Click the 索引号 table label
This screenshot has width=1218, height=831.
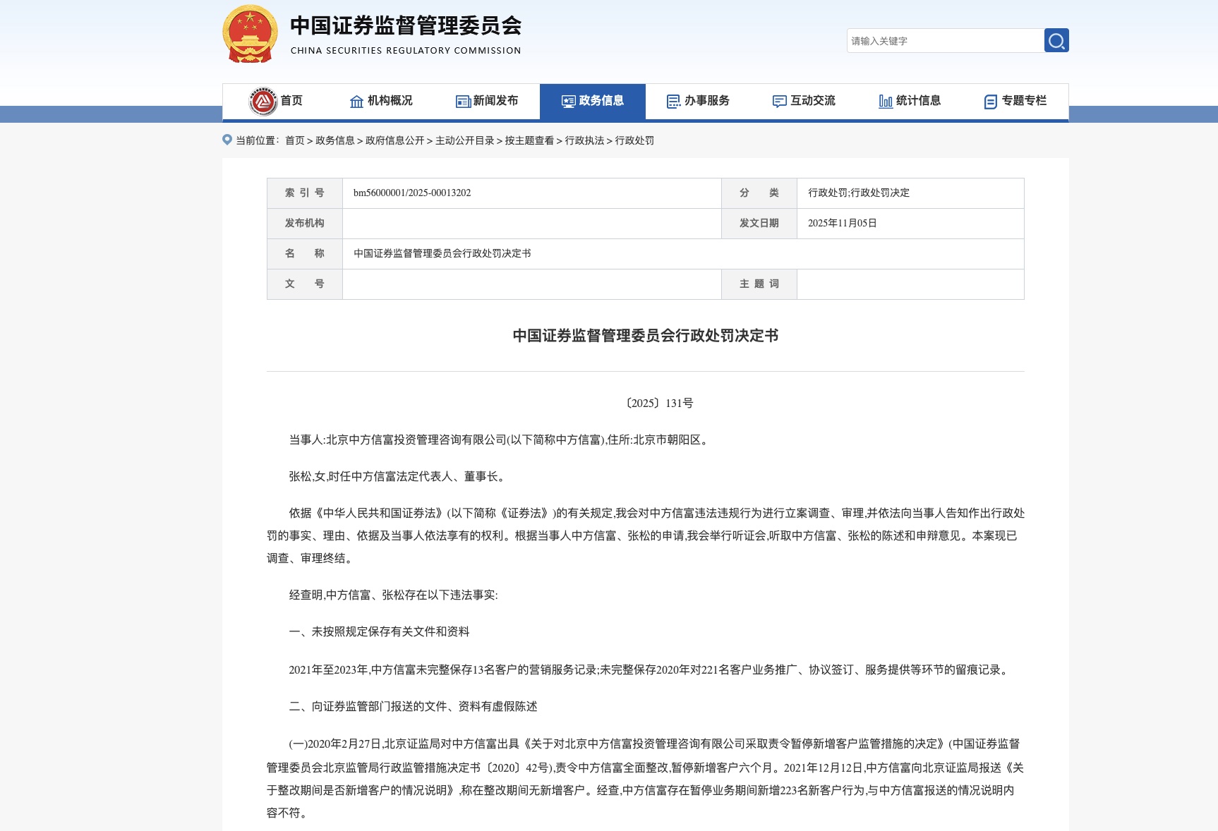[305, 193]
